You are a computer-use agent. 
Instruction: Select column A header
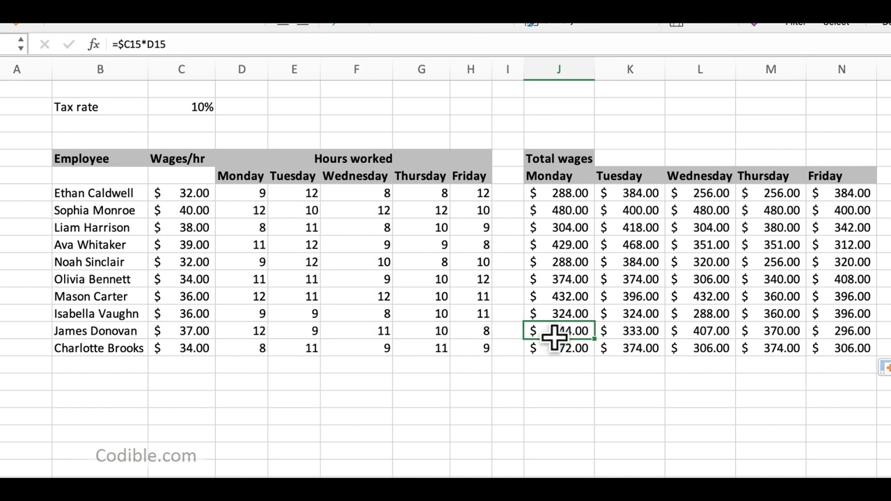click(x=17, y=70)
